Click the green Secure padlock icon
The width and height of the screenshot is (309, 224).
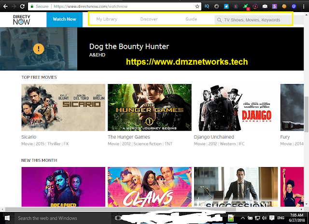(x=32, y=6)
